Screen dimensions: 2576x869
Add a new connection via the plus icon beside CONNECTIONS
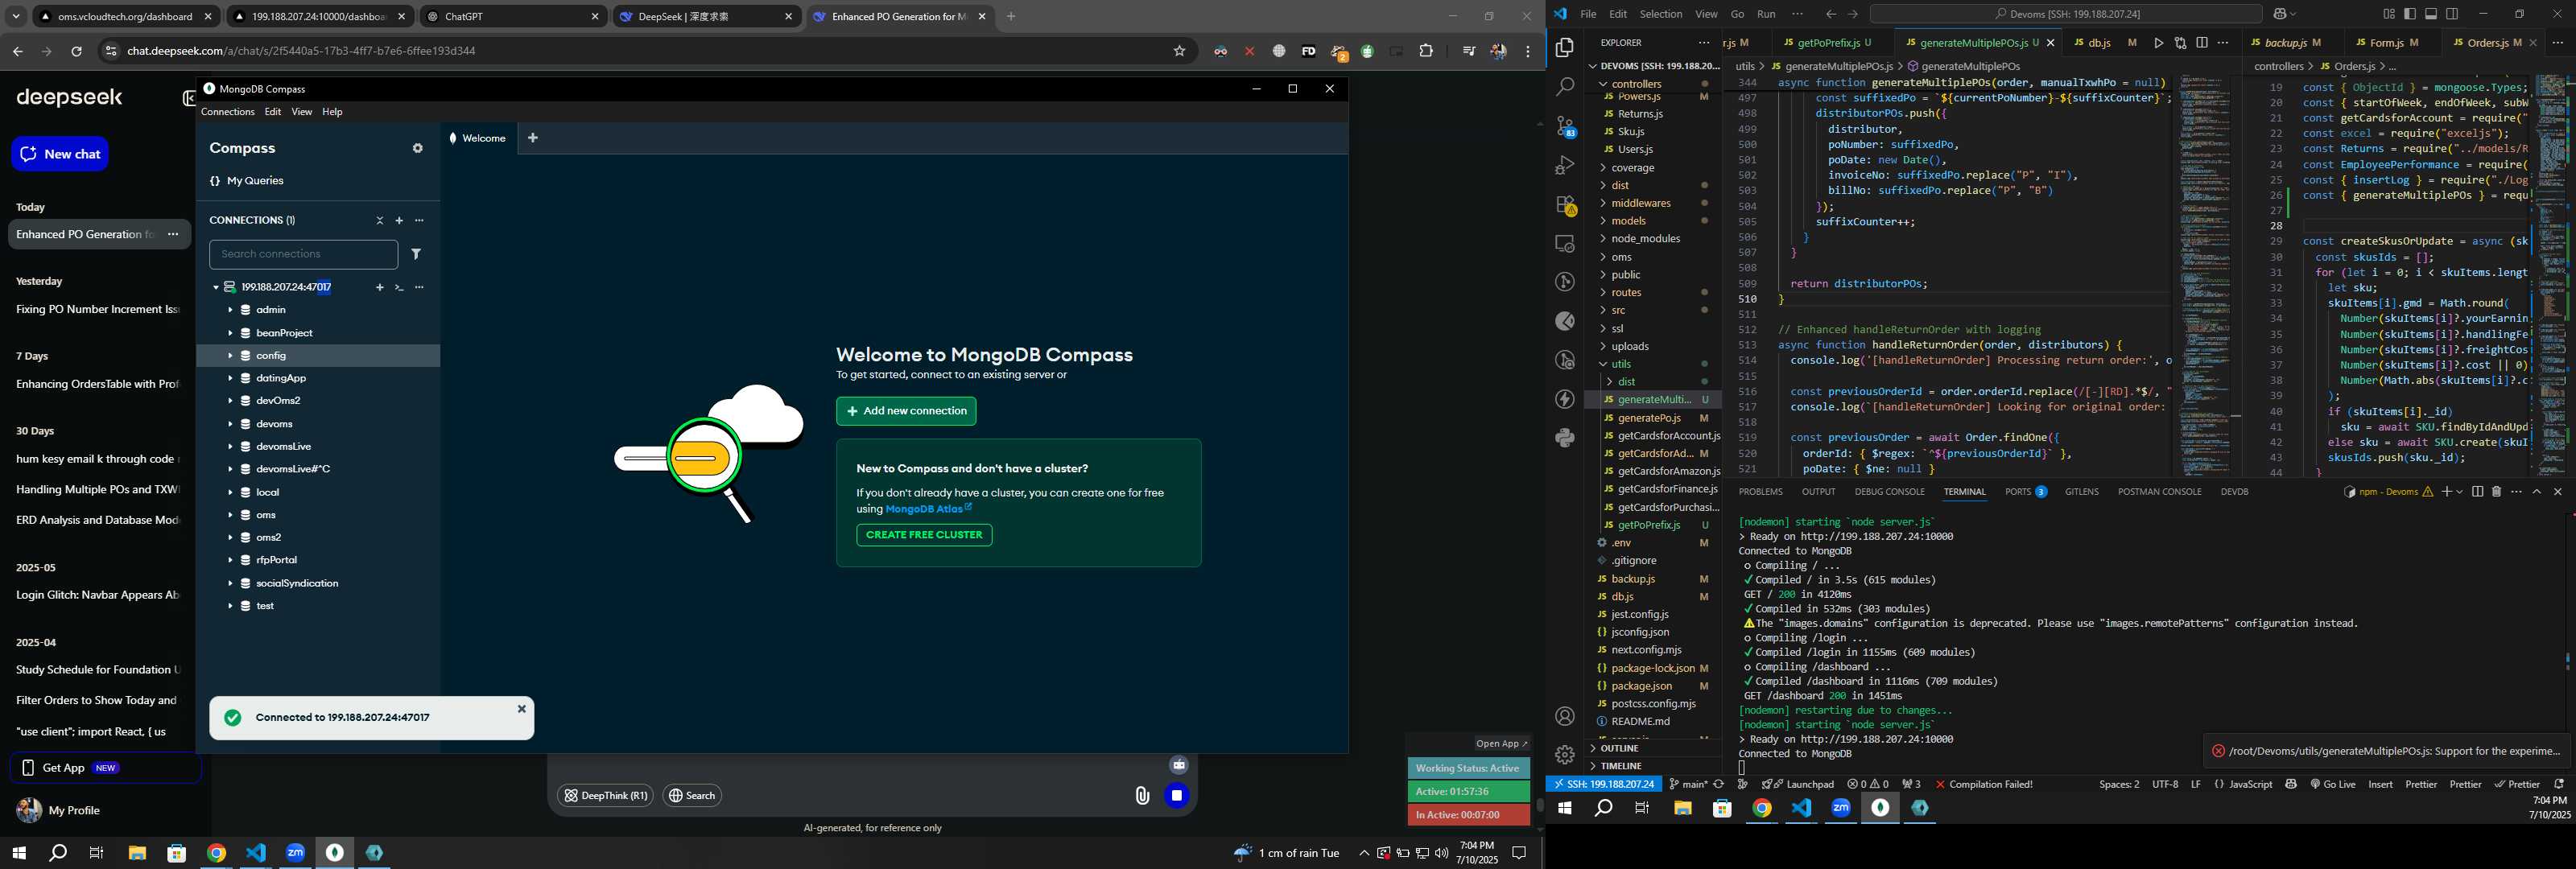click(399, 221)
